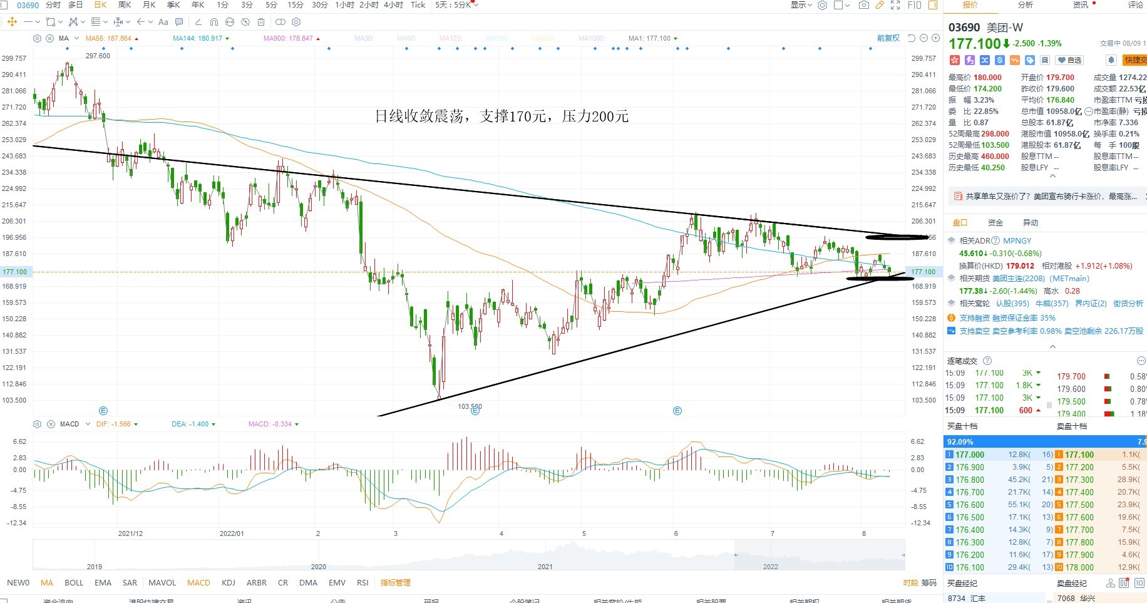Open the 前复权 adjustment option
Screen dimensions: 1147x603
click(x=888, y=38)
